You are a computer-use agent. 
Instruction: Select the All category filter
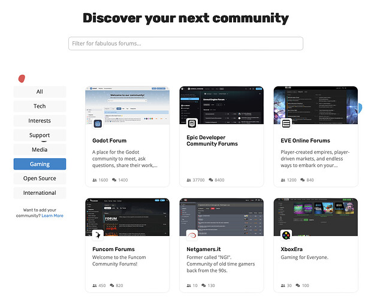[x=40, y=92]
